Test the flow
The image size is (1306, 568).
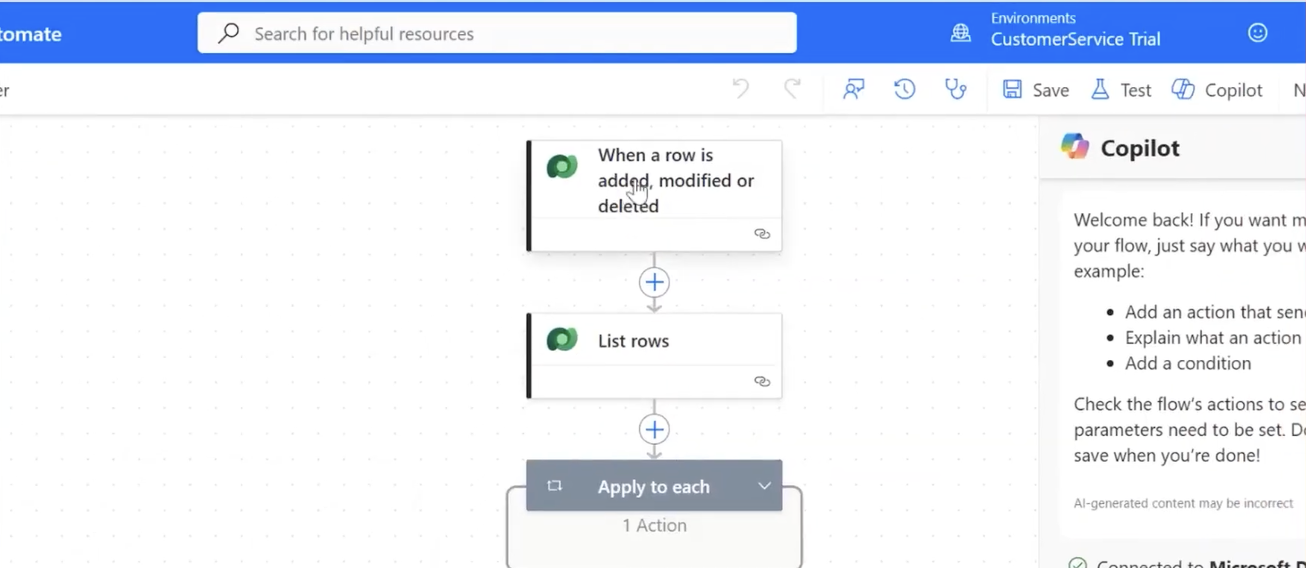1121,89
